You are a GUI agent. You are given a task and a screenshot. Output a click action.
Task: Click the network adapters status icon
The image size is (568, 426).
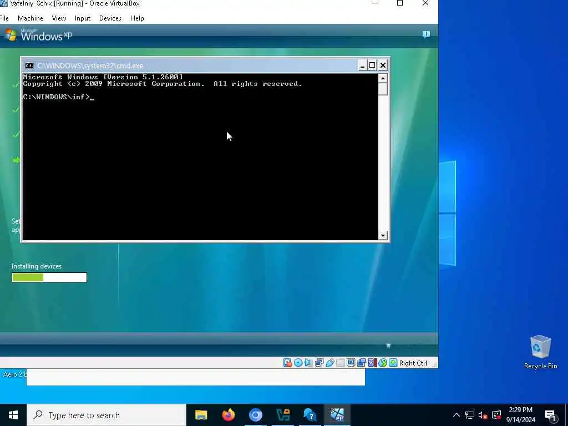pos(319,363)
